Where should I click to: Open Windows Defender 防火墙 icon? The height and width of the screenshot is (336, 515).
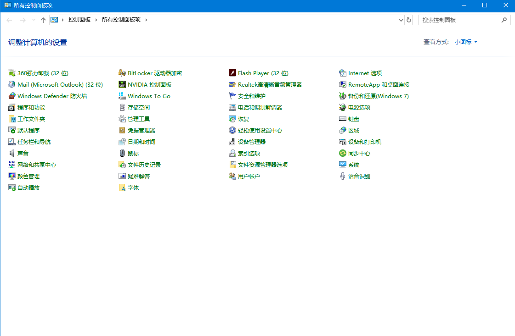(x=12, y=96)
